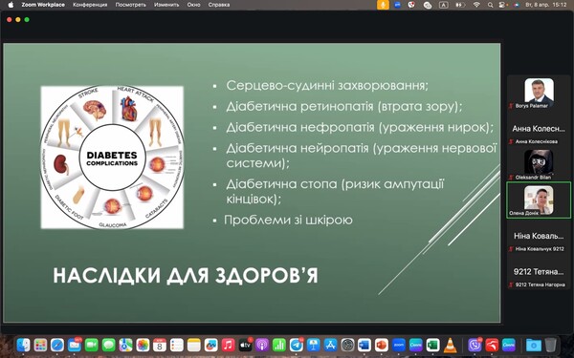Open PowerPoint from the dock

coord(382,345)
